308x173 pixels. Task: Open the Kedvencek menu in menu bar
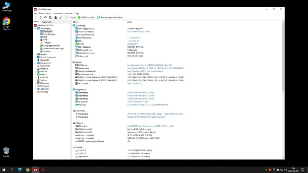(58, 13)
